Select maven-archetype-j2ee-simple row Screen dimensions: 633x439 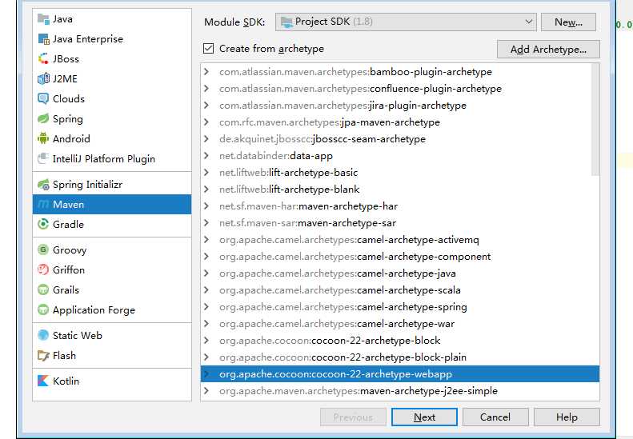pyautogui.click(x=399, y=391)
